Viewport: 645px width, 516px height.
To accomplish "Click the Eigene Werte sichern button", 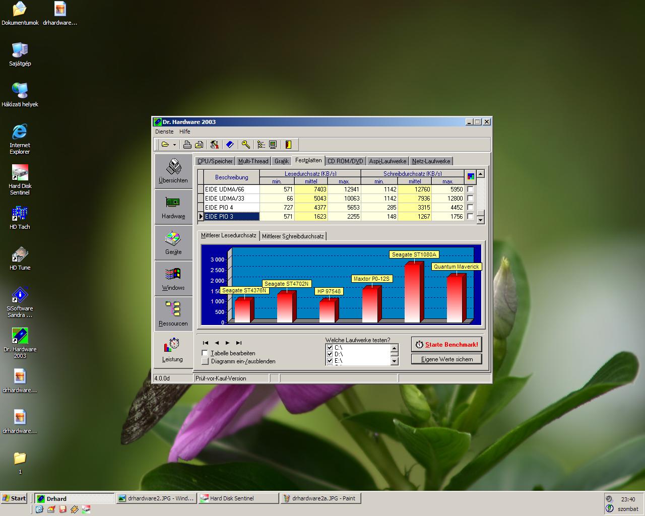I will click(446, 359).
